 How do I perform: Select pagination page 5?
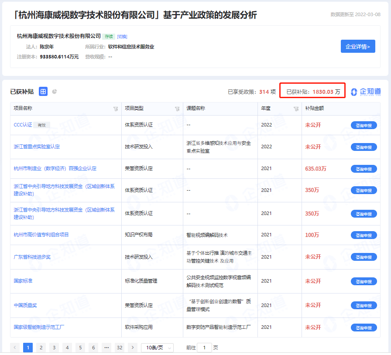click(80, 347)
